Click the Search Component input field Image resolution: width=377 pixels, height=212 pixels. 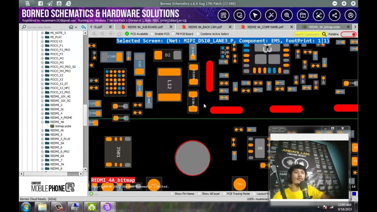[x=307, y=34]
